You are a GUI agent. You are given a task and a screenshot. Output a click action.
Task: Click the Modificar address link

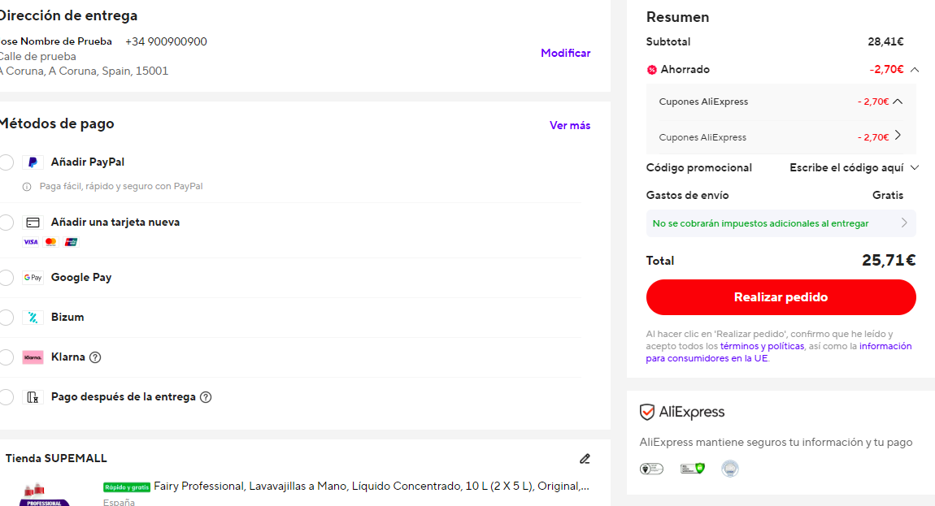point(565,53)
